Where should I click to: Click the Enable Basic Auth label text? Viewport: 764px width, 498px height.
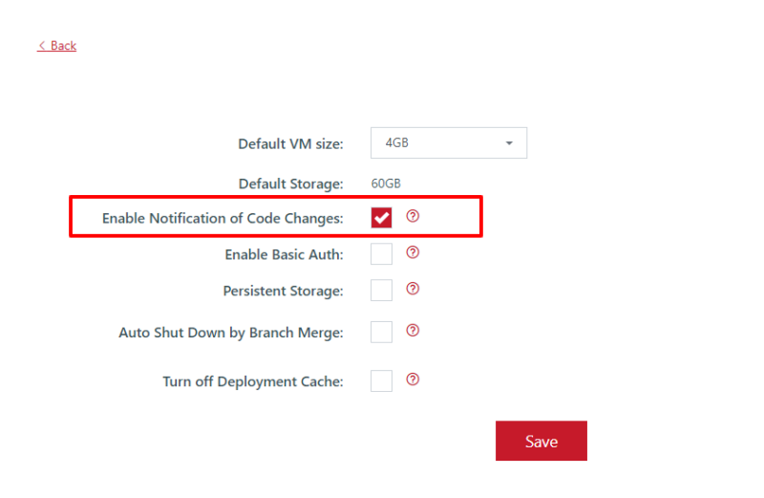pyautogui.click(x=284, y=254)
